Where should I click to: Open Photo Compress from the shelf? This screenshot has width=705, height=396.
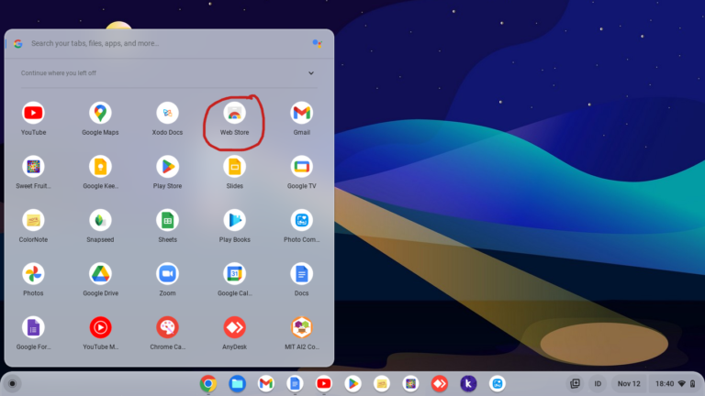(497, 383)
